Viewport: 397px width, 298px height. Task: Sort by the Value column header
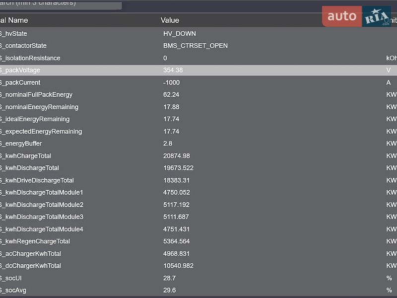[170, 20]
